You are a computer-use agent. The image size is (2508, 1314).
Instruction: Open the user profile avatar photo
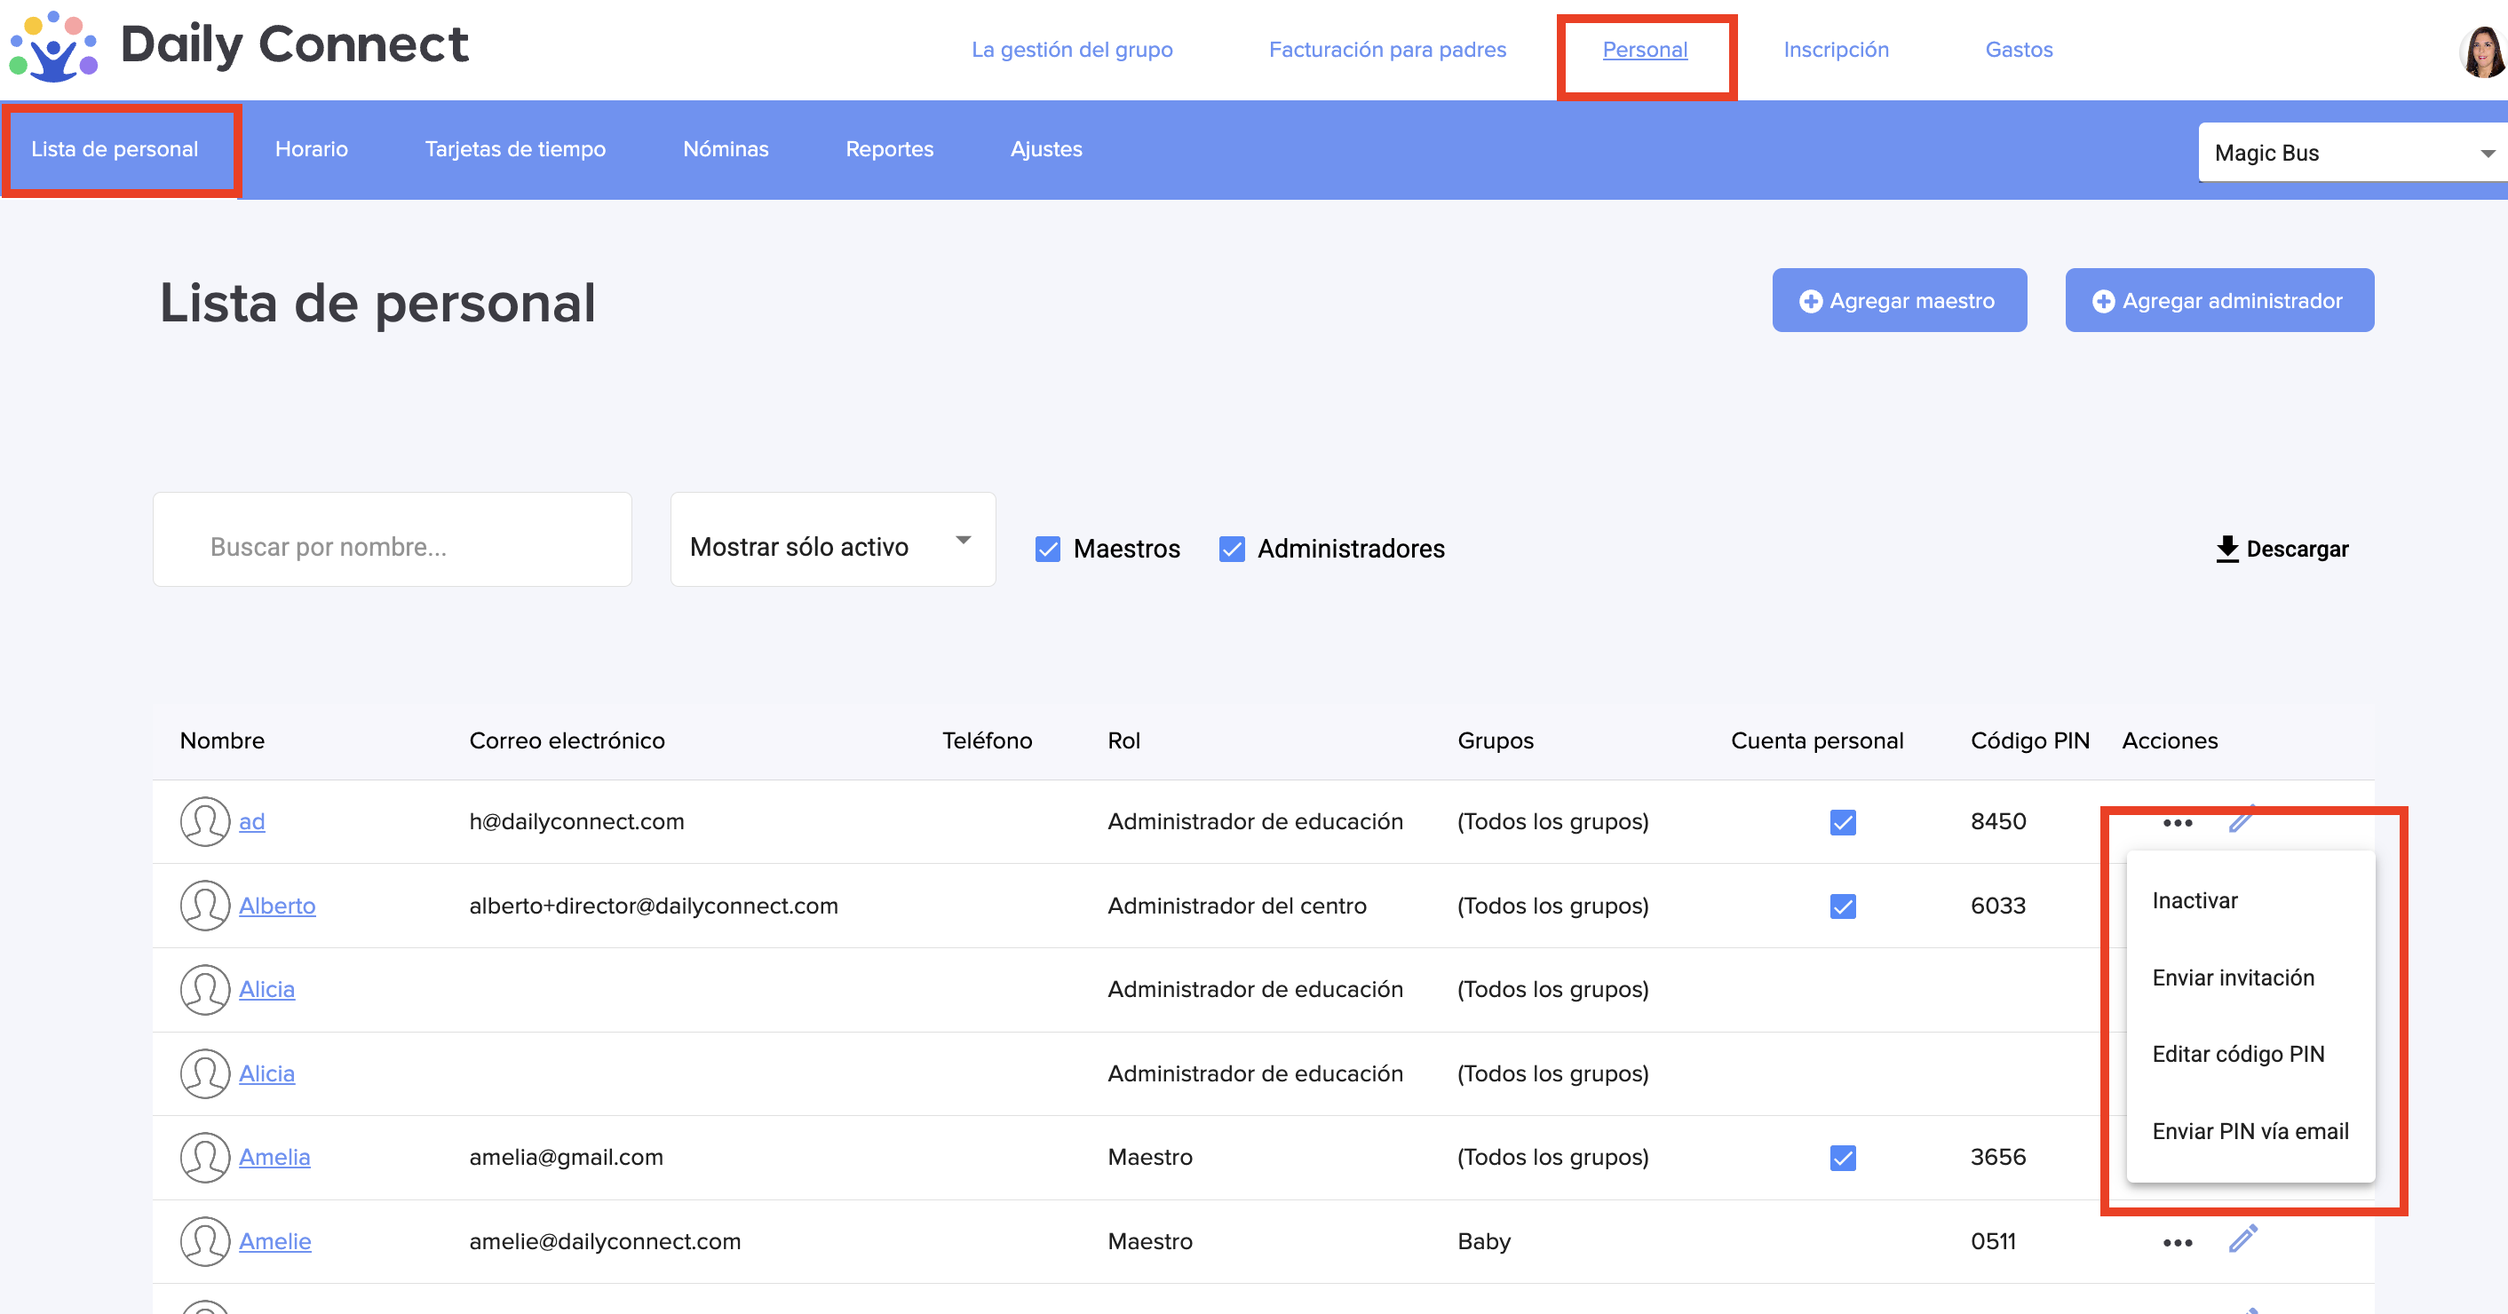pyautogui.click(x=2482, y=51)
